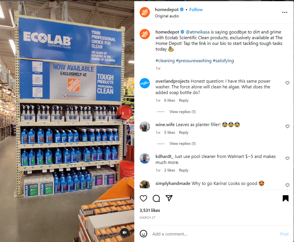The height and width of the screenshot is (242, 294).
Task: Open comments via the speech bubble icon
Action: click(x=156, y=198)
